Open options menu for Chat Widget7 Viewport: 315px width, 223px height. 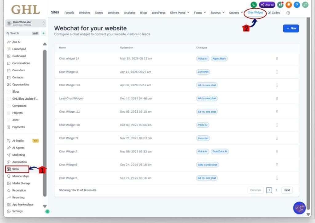[x=277, y=151]
